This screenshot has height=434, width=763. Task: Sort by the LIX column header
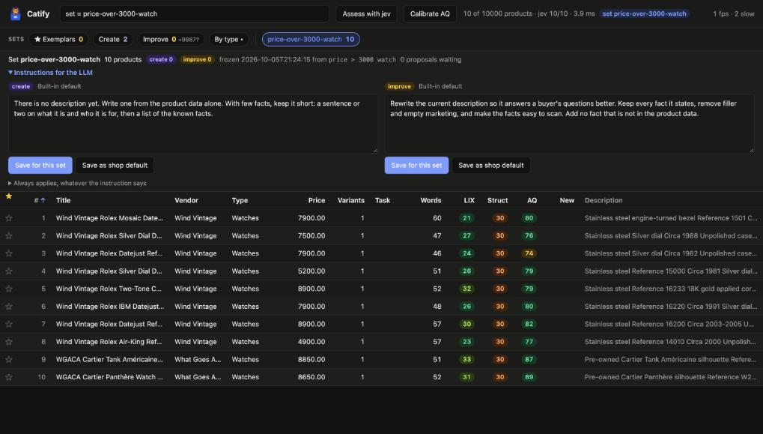469,200
